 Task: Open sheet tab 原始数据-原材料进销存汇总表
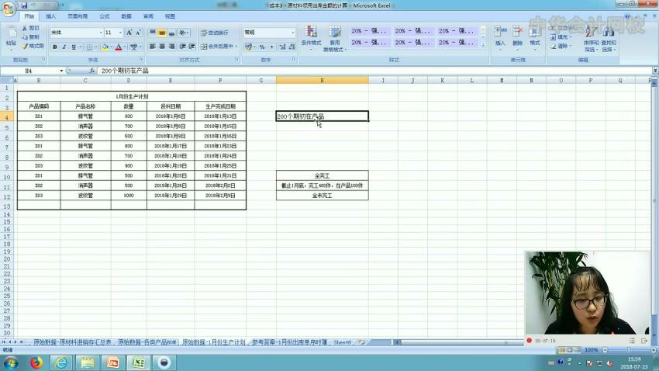(x=72, y=342)
